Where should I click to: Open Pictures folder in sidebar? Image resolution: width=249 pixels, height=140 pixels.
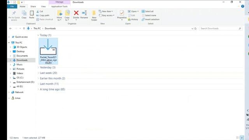pos(20,69)
